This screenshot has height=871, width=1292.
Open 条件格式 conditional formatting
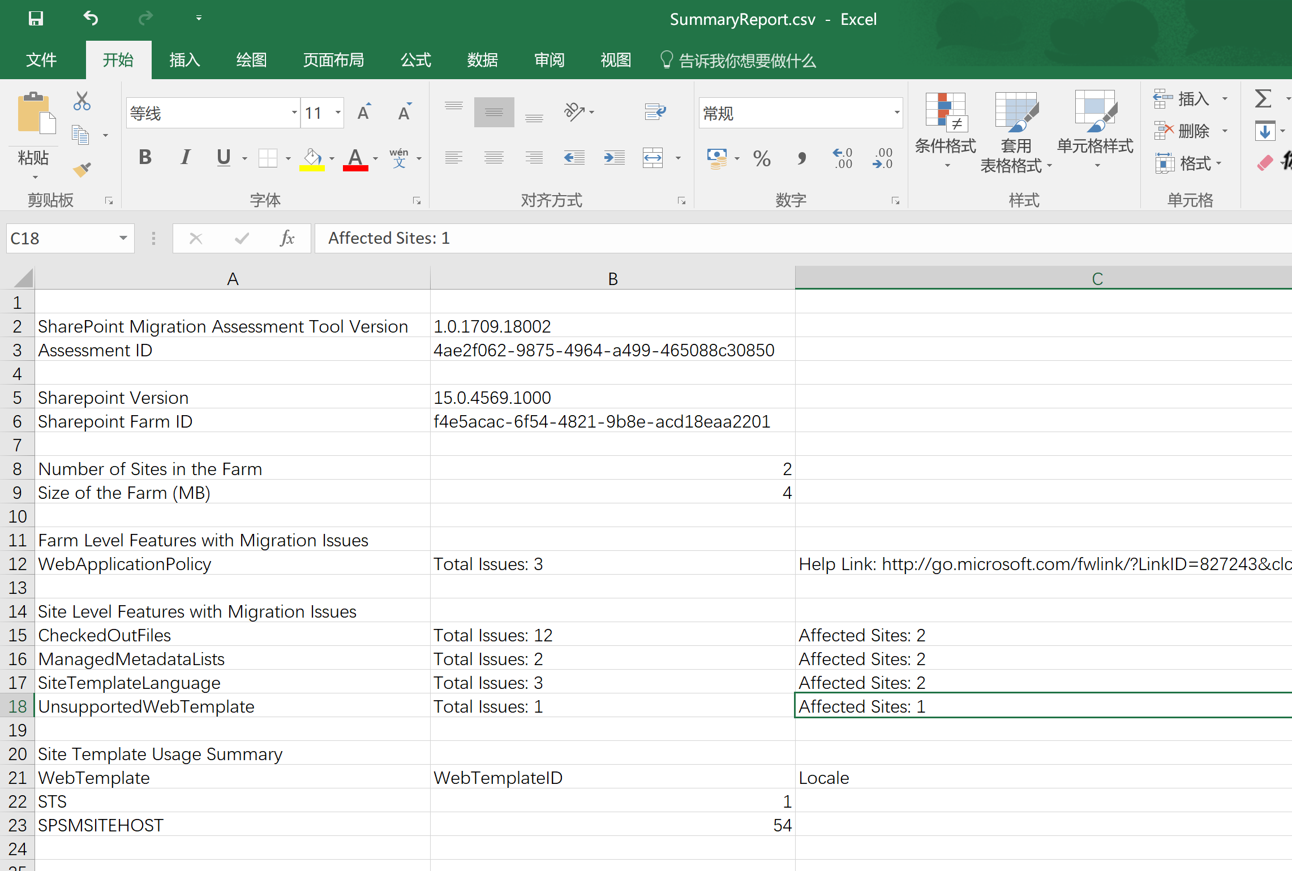click(946, 131)
